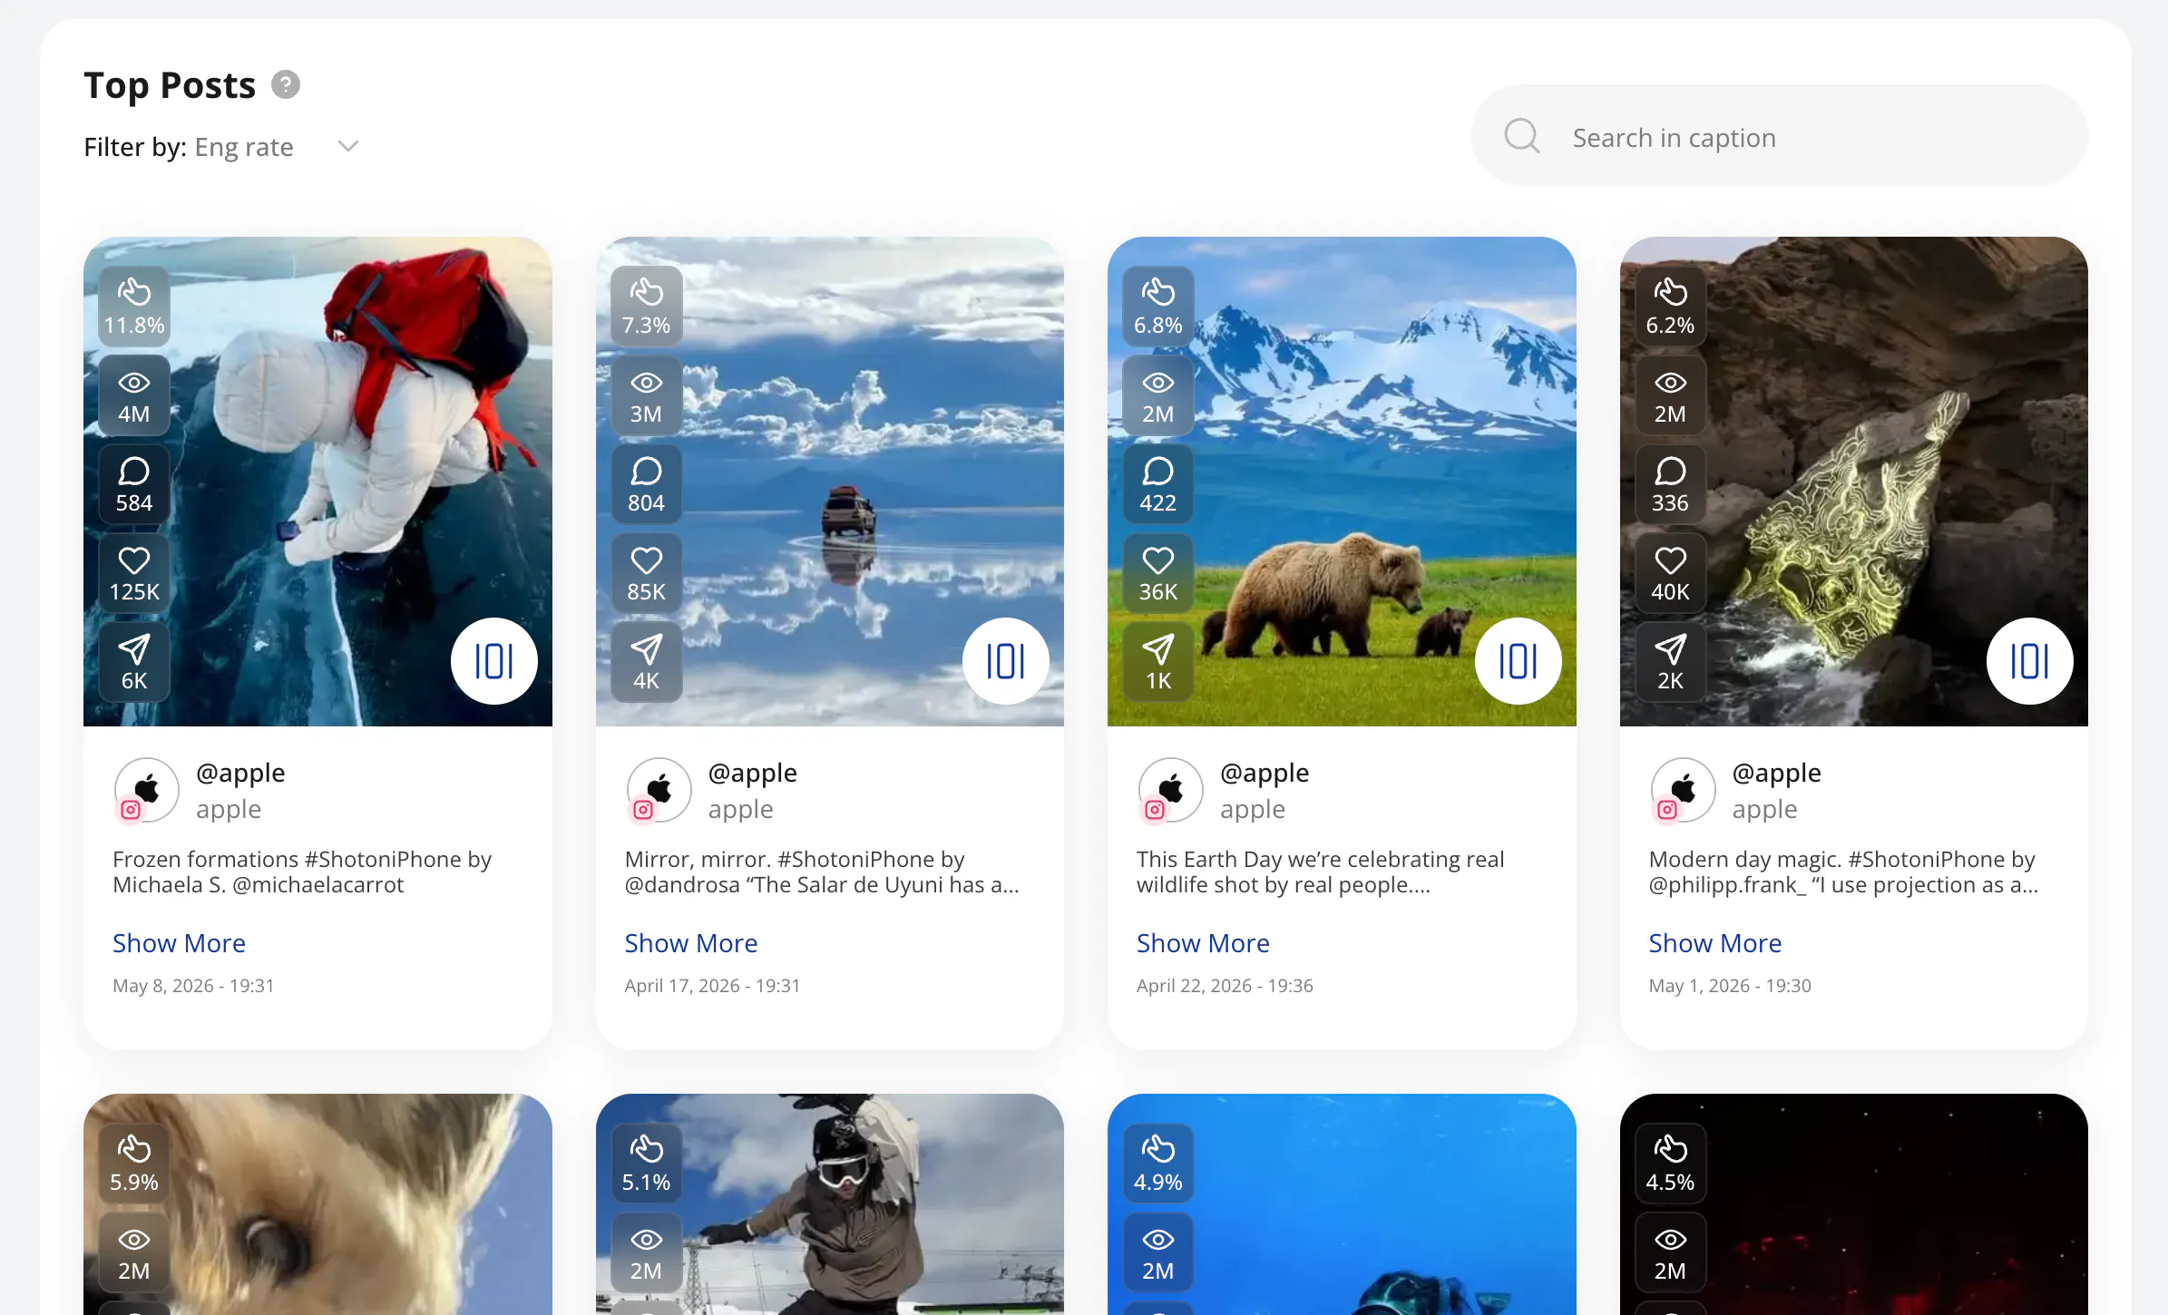2168x1315 pixels.
Task: Click the 2M views icon on the Earth Day post
Action: pos(1158,383)
